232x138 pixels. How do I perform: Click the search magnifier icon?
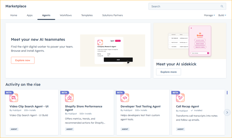tap(222, 6)
